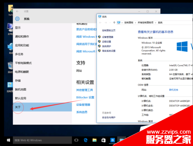Click 所有控制面板项 breadcrumb
The height and width of the screenshot is (146, 193).
[146, 23]
